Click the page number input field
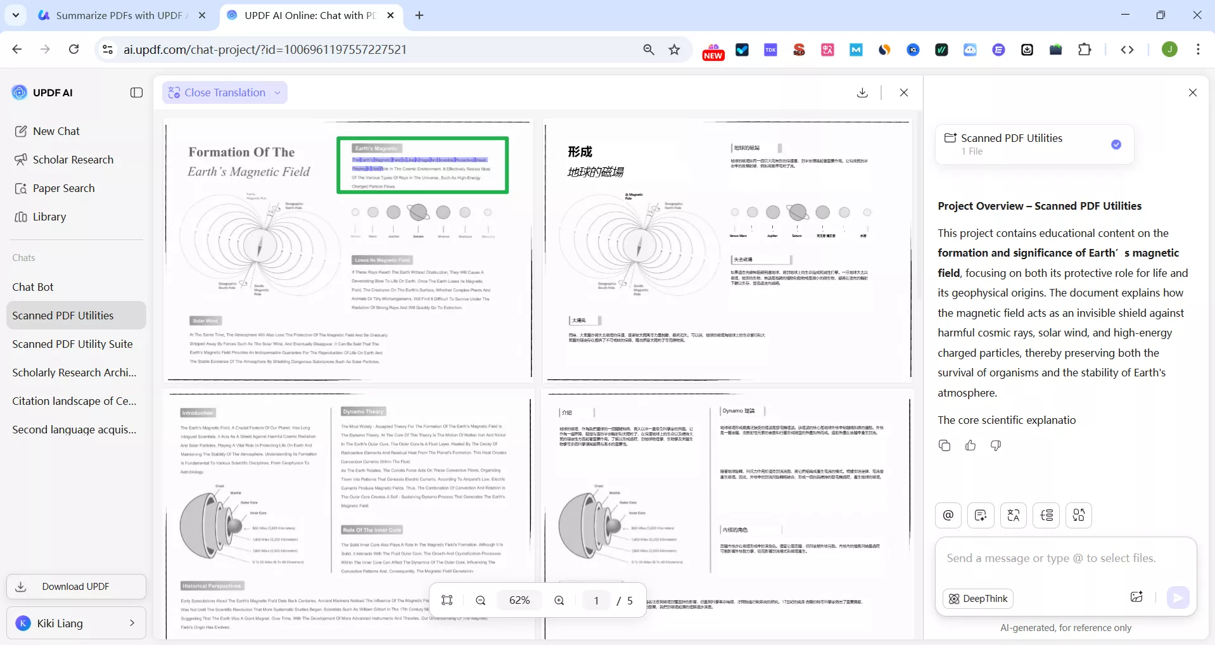The width and height of the screenshot is (1215, 645). point(596,600)
